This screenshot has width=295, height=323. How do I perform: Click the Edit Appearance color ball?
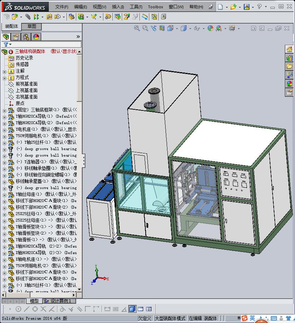click(210, 28)
